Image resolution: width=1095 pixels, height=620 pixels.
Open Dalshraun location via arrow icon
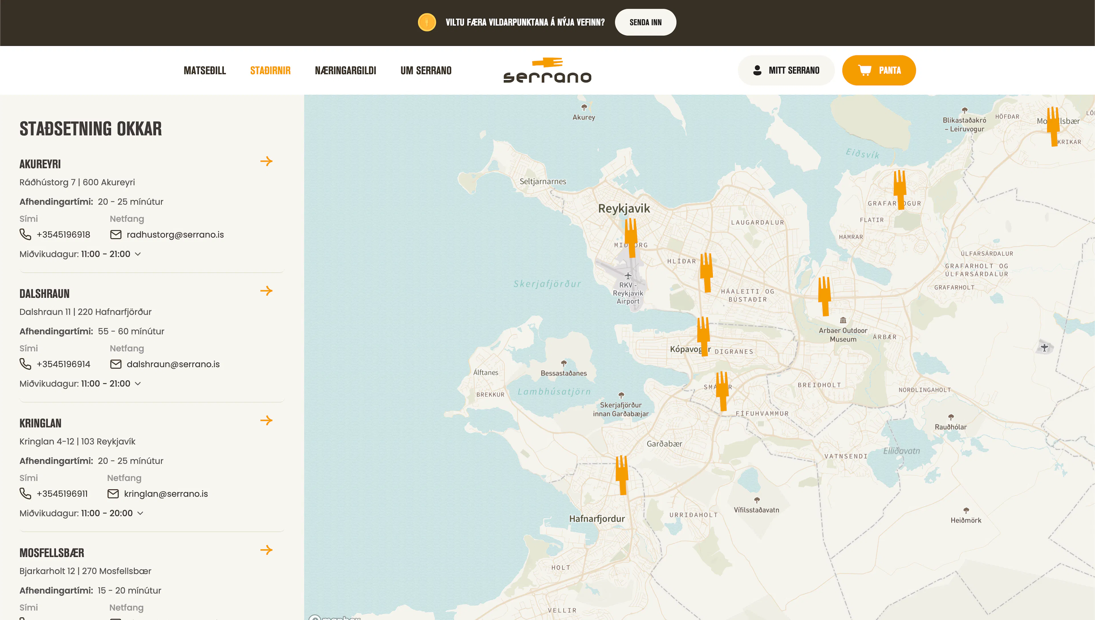266,291
